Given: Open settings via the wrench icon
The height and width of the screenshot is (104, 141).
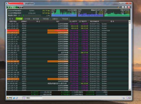Looking at the screenshot, I should point(119,7).
